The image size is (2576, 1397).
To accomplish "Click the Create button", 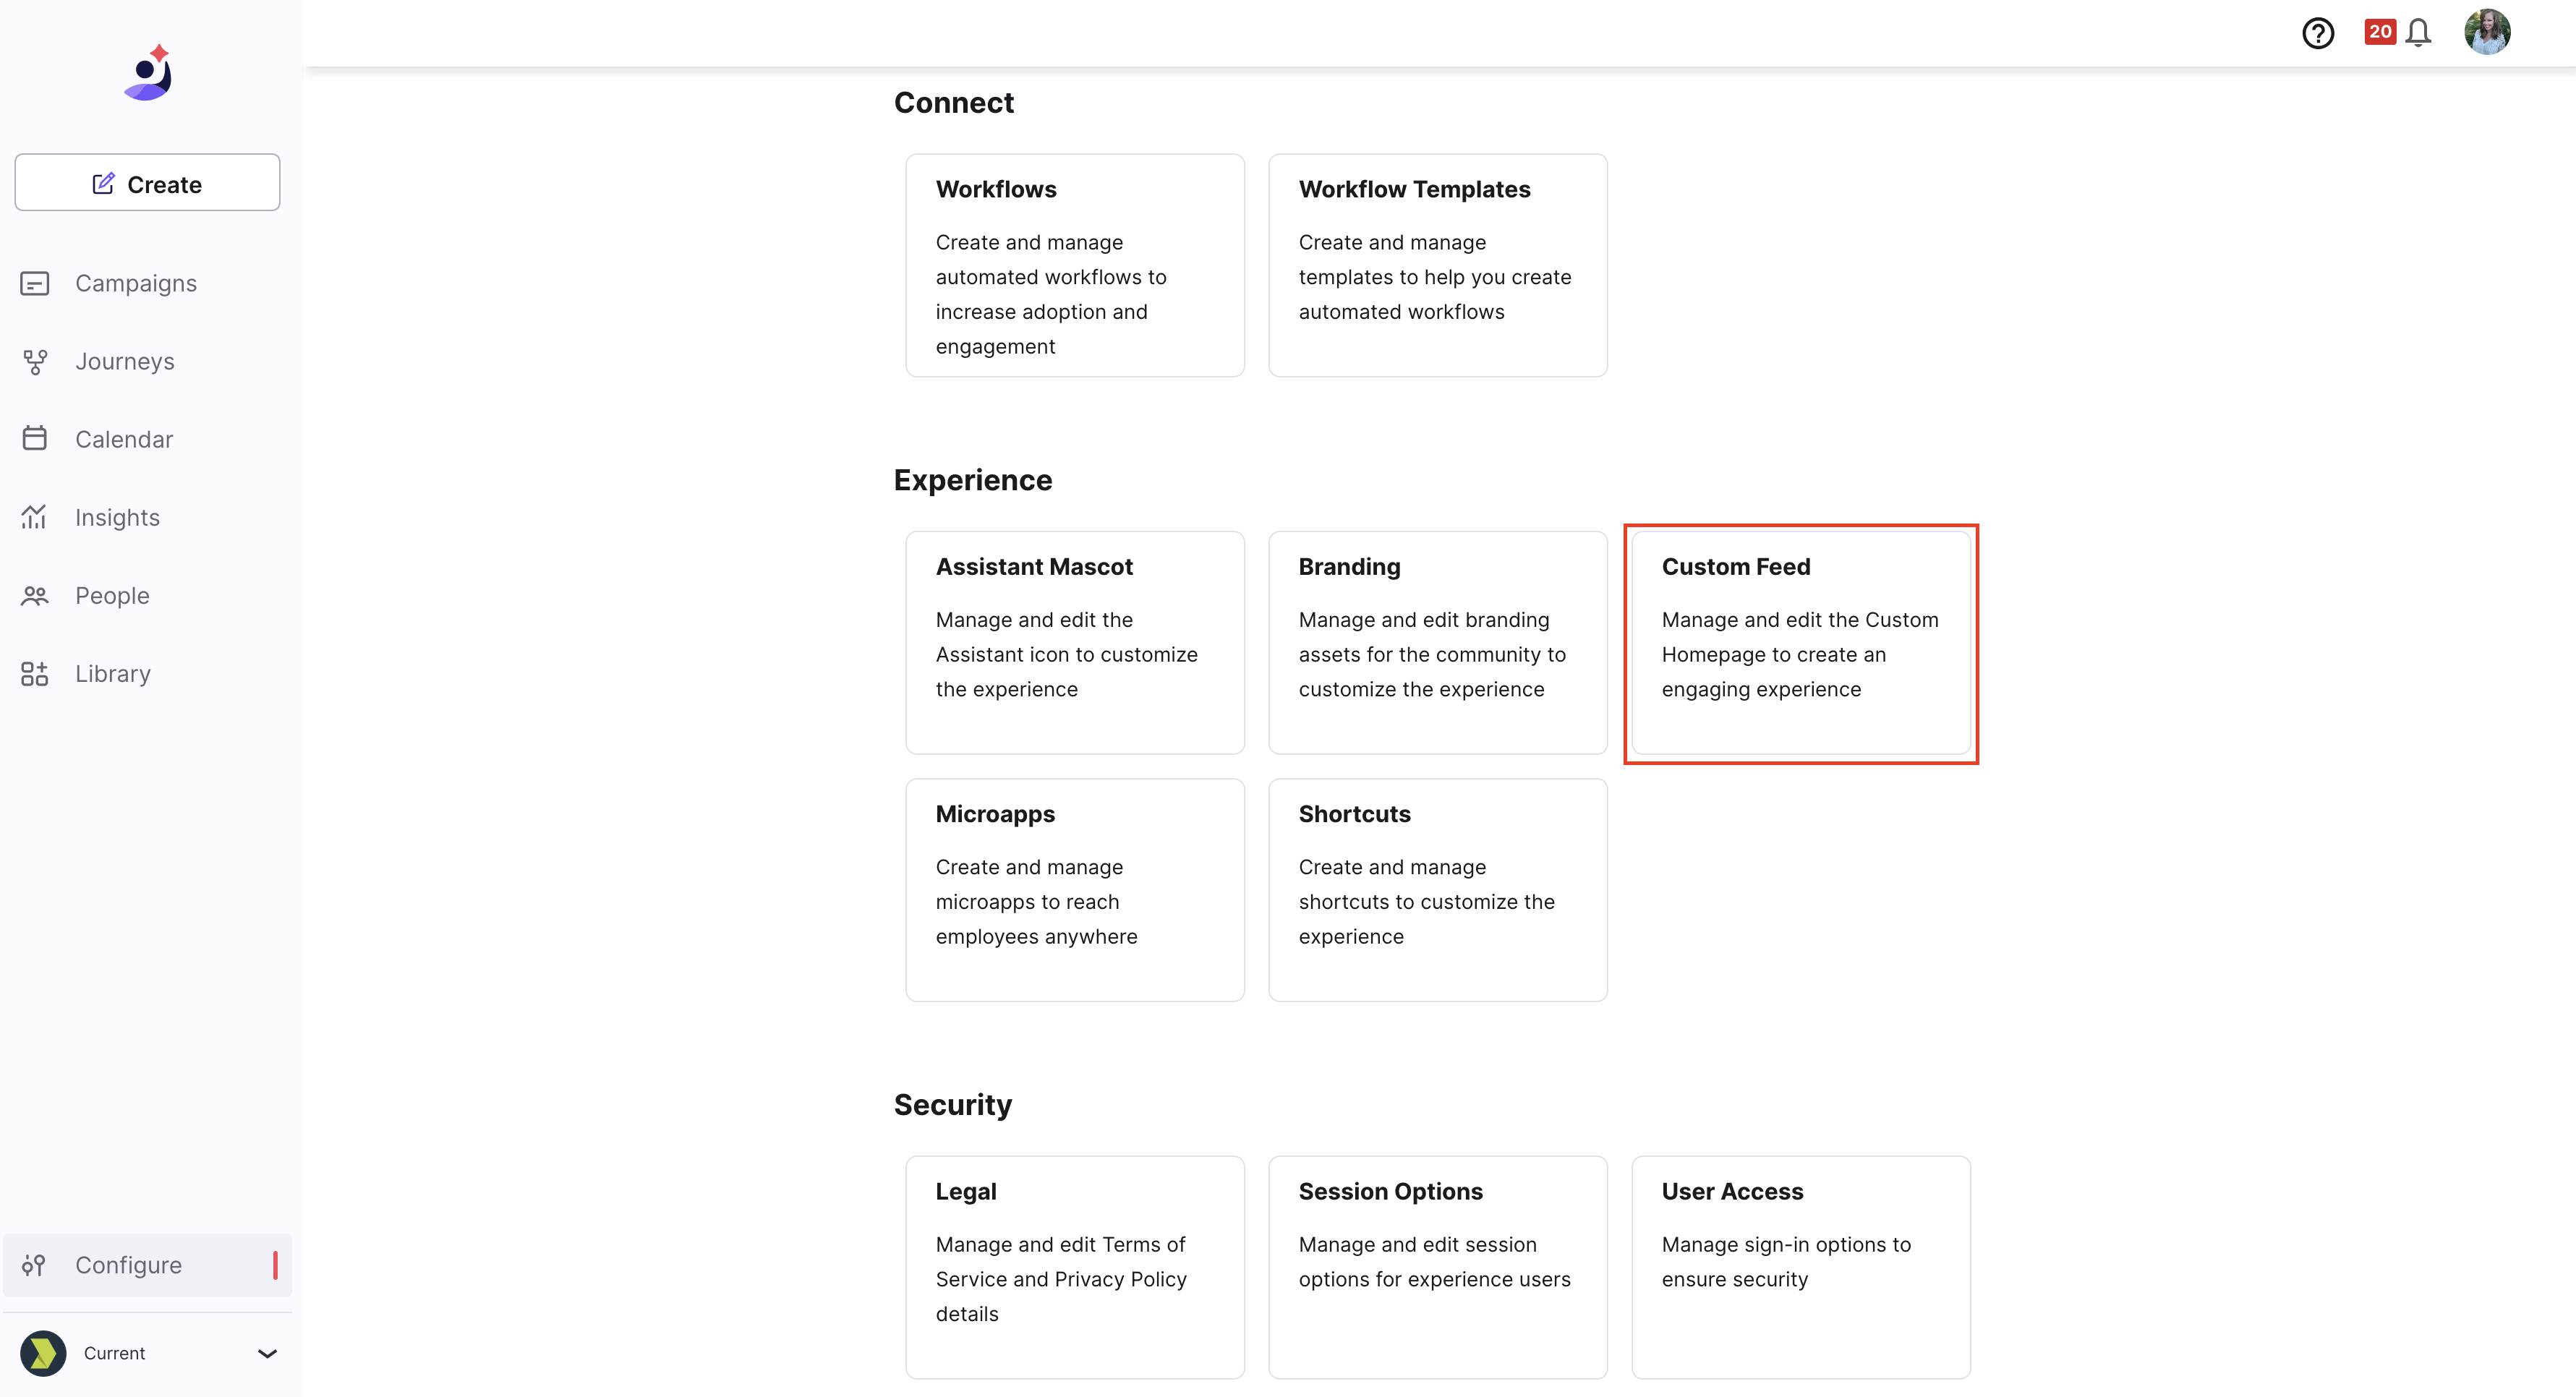I will pos(148,183).
